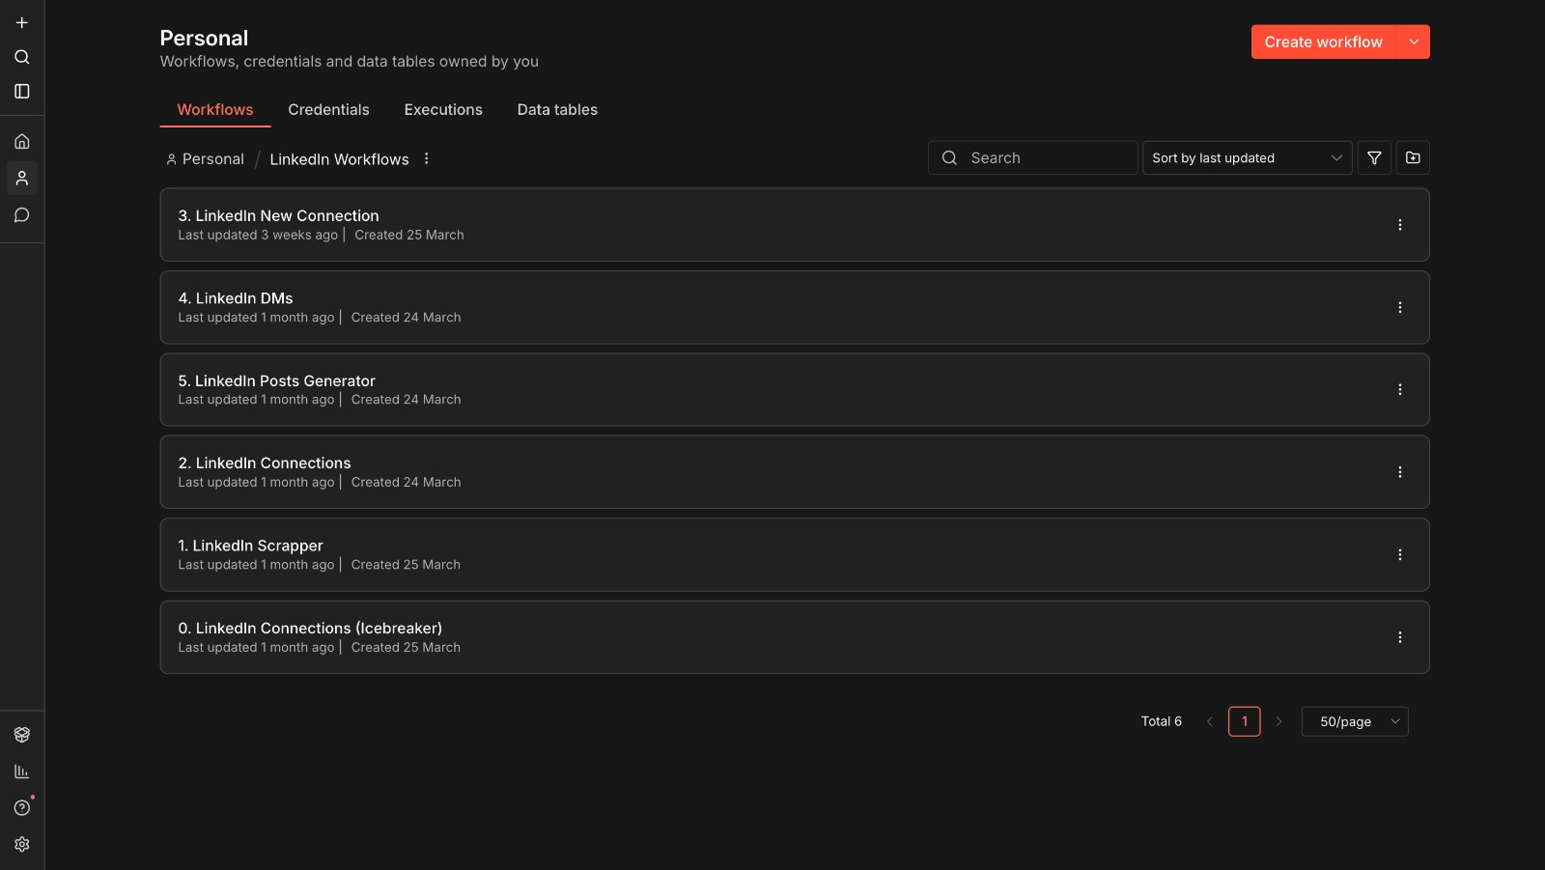1545x870 pixels.
Task: Open workflow 2. LinkedIn Connections
Action: pos(794,473)
